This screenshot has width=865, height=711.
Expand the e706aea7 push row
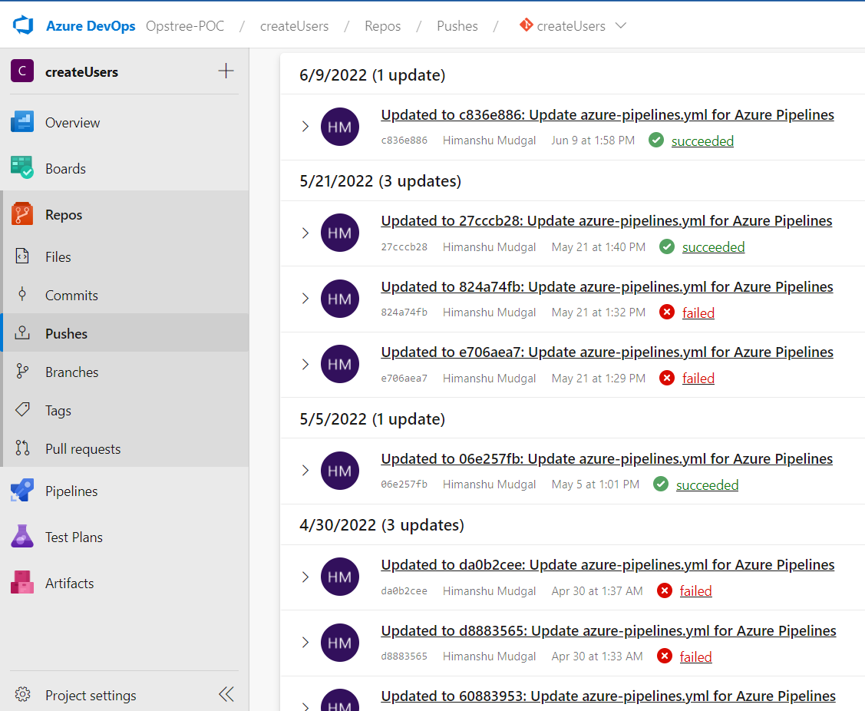pos(305,364)
